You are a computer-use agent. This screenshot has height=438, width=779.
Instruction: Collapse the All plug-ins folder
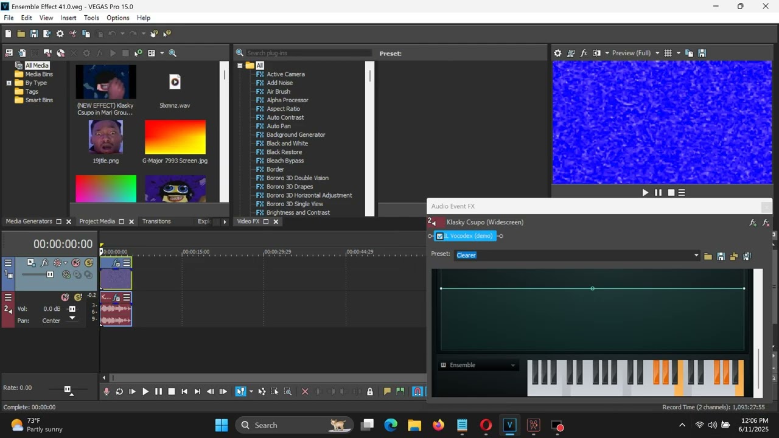tap(240, 66)
